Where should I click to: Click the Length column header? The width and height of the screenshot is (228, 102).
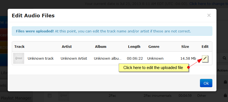point(134,46)
